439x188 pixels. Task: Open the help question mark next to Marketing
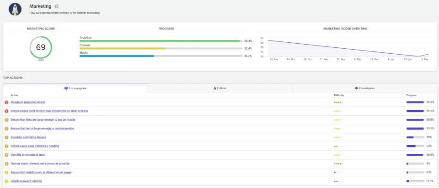[57, 6]
